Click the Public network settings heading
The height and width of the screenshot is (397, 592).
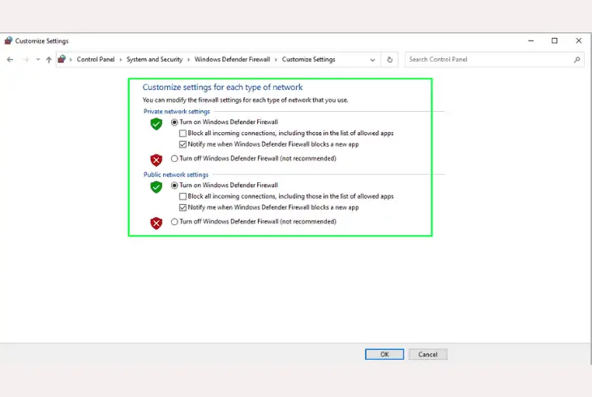[x=176, y=174]
